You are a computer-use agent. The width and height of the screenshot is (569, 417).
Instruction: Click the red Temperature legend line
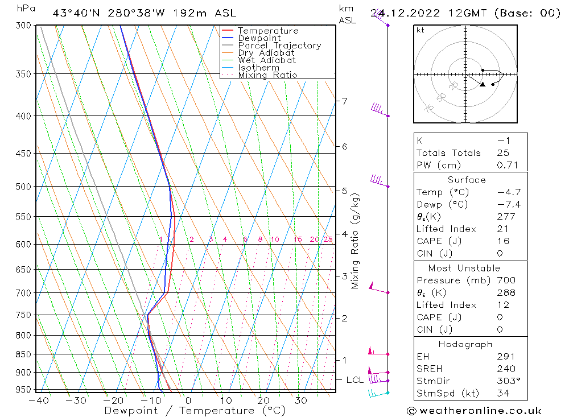click(228, 31)
